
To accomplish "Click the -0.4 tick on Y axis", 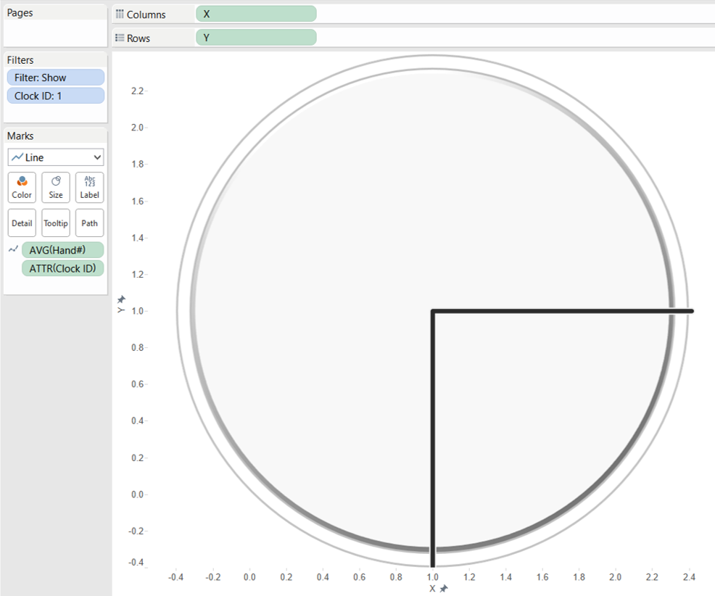I will pos(136,562).
